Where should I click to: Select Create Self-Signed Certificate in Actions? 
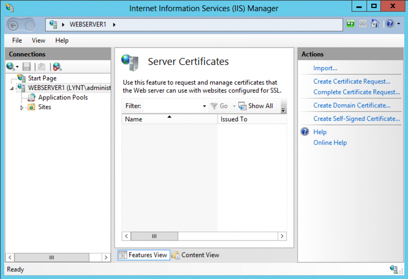point(357,118)
